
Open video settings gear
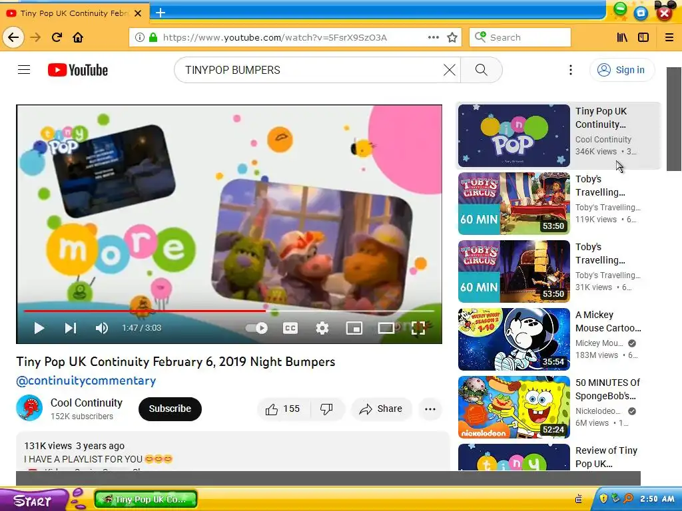coord(322,328)
